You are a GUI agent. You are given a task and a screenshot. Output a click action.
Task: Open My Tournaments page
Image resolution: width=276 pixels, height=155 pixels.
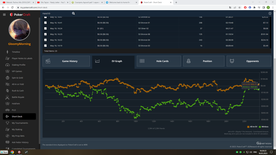point(19,123)
